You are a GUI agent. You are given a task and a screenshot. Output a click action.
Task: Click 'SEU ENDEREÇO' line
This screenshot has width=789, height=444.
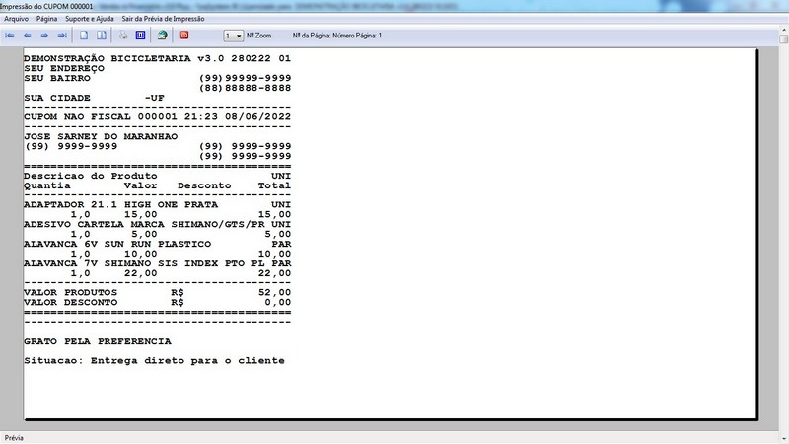point(64,68)
